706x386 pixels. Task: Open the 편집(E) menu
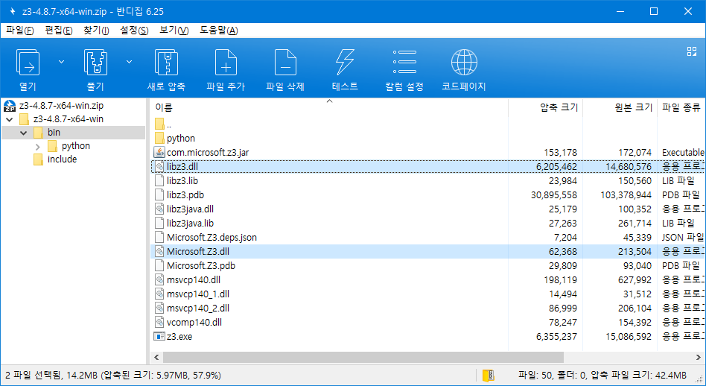59,30
